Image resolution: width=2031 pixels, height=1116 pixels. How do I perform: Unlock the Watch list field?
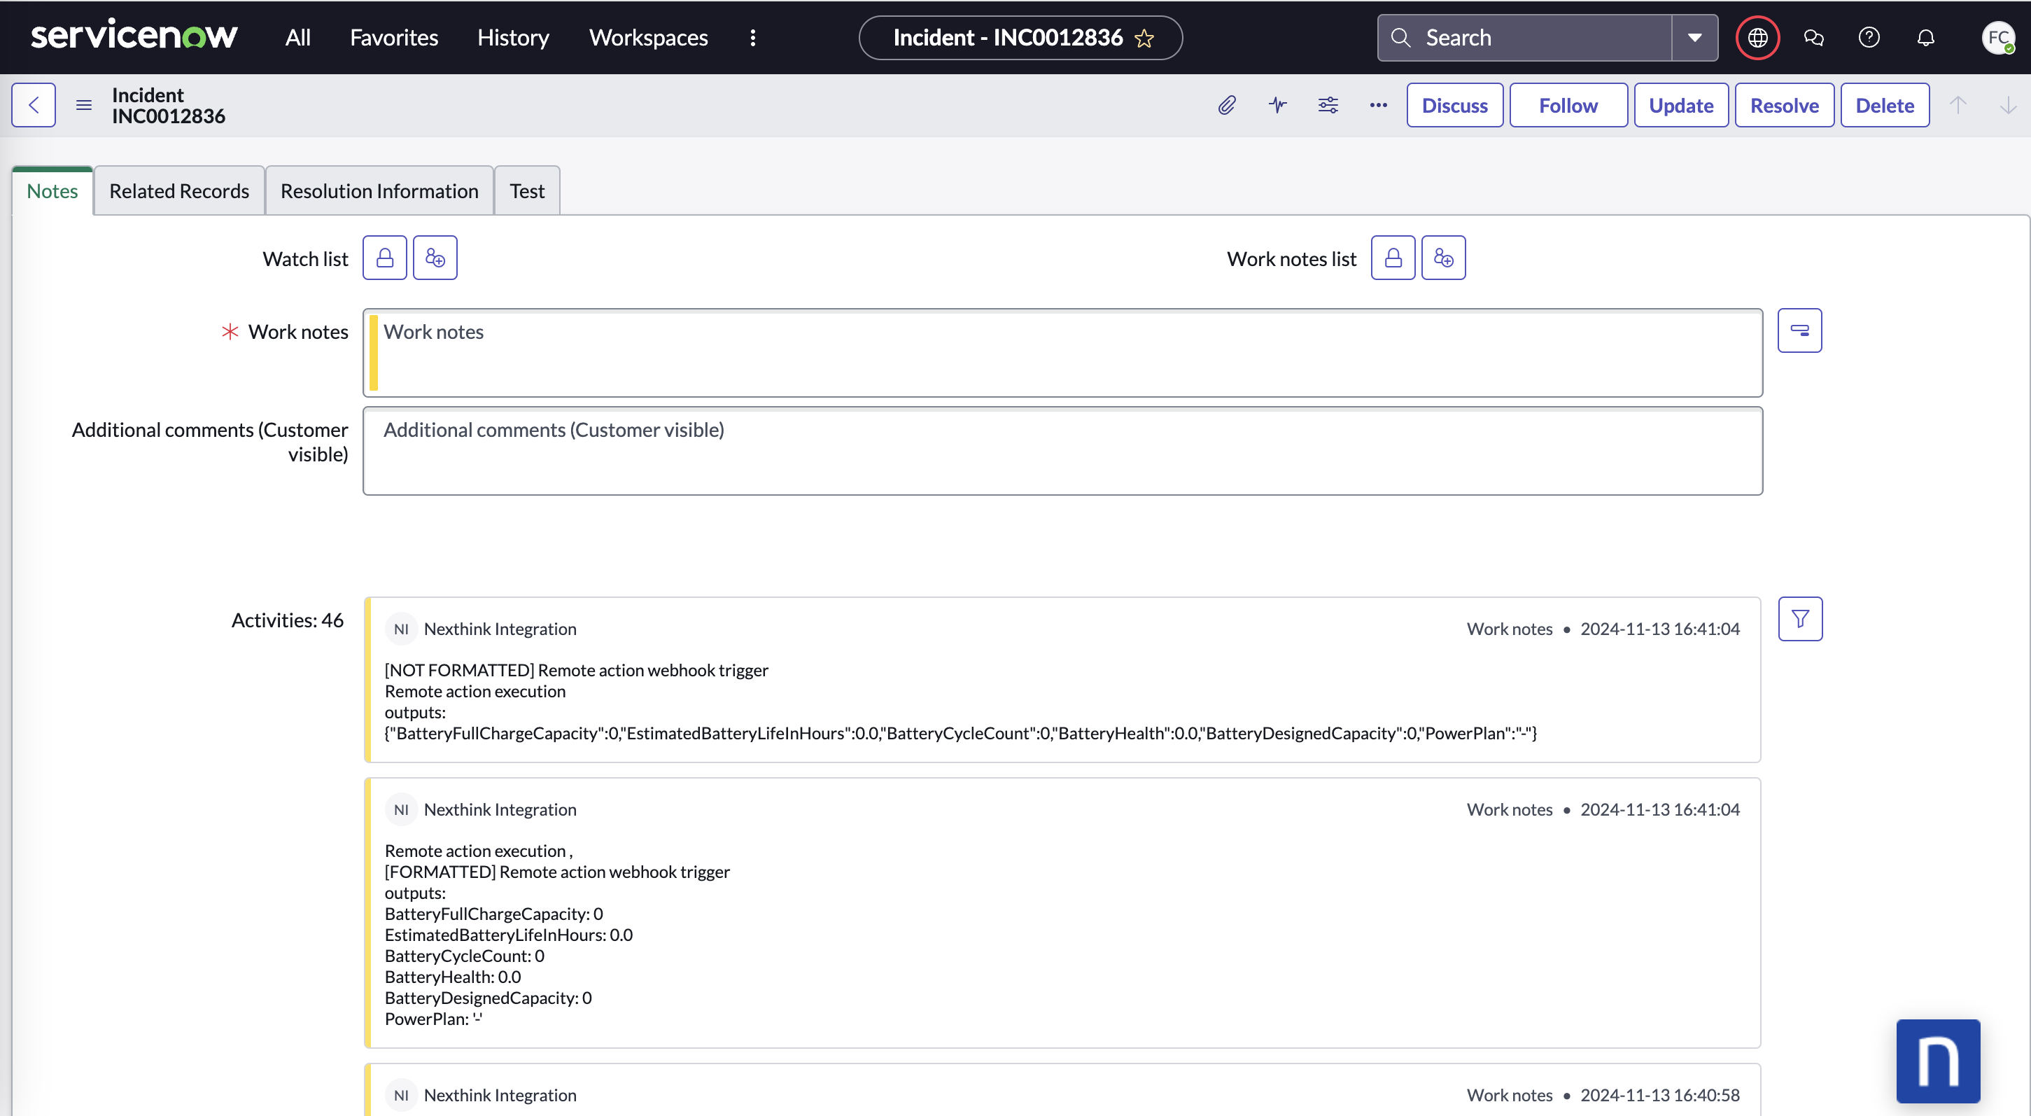[x=385, y=258]
